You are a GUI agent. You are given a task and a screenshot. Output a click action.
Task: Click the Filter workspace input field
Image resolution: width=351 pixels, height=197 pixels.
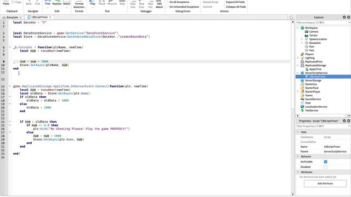point(321,22)
